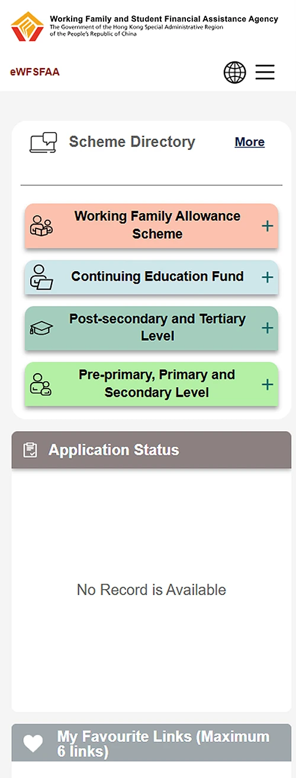Click the Working Family and Student Financial Assistance Agency title
The width and height of the screenshot is (296, 778).
[164, 19]
